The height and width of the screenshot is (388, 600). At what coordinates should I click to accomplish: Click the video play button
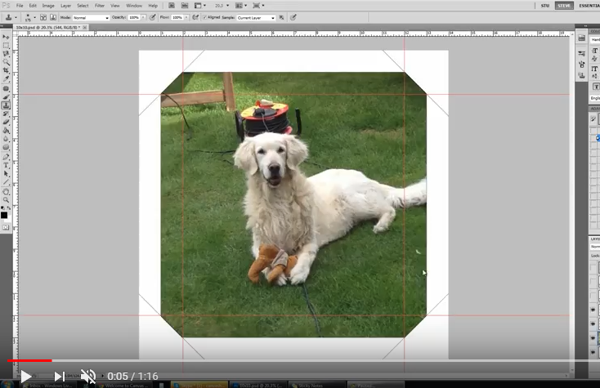coord(25,377)
